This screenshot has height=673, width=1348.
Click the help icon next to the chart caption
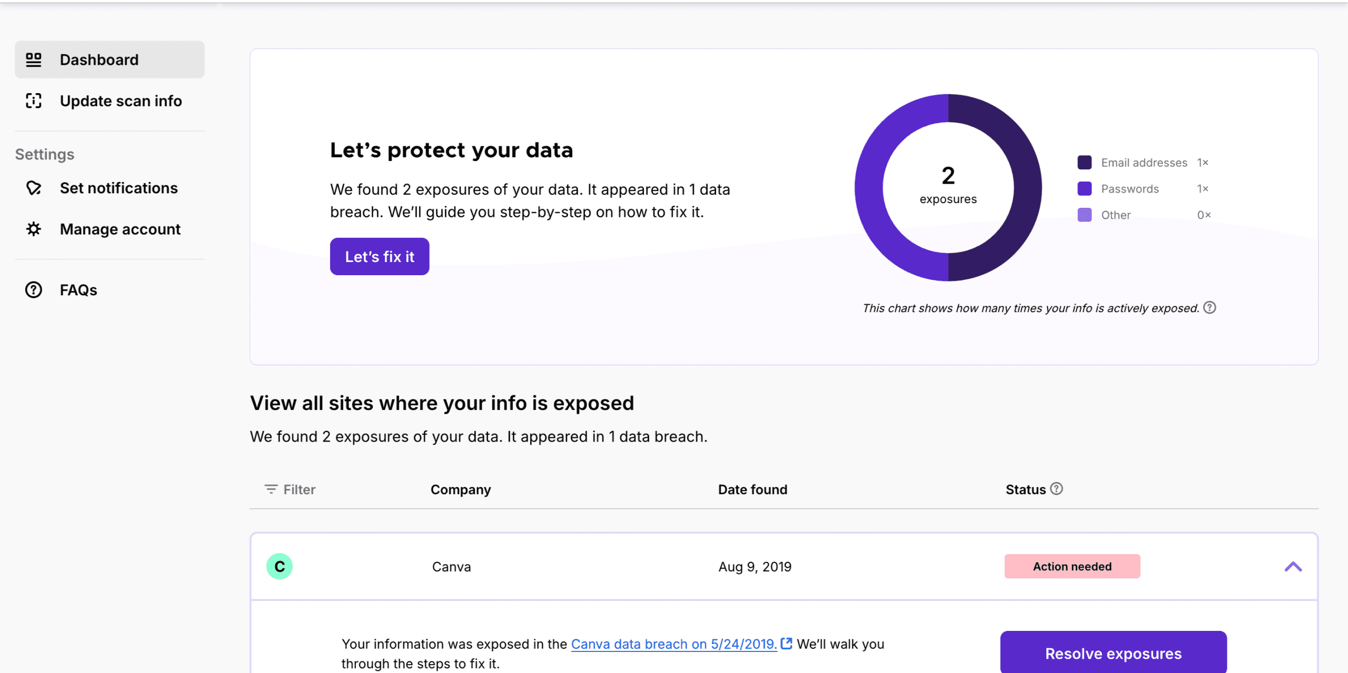click(1210, 307)
